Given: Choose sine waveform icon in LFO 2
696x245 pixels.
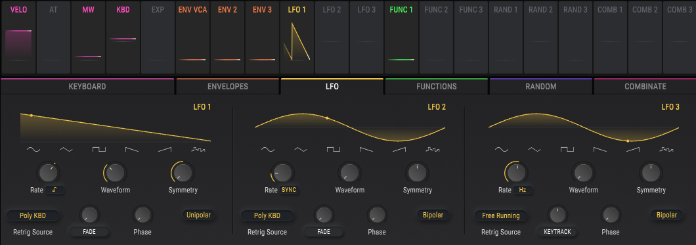Looking at the screenshot, I should click(x=268, y=150).
